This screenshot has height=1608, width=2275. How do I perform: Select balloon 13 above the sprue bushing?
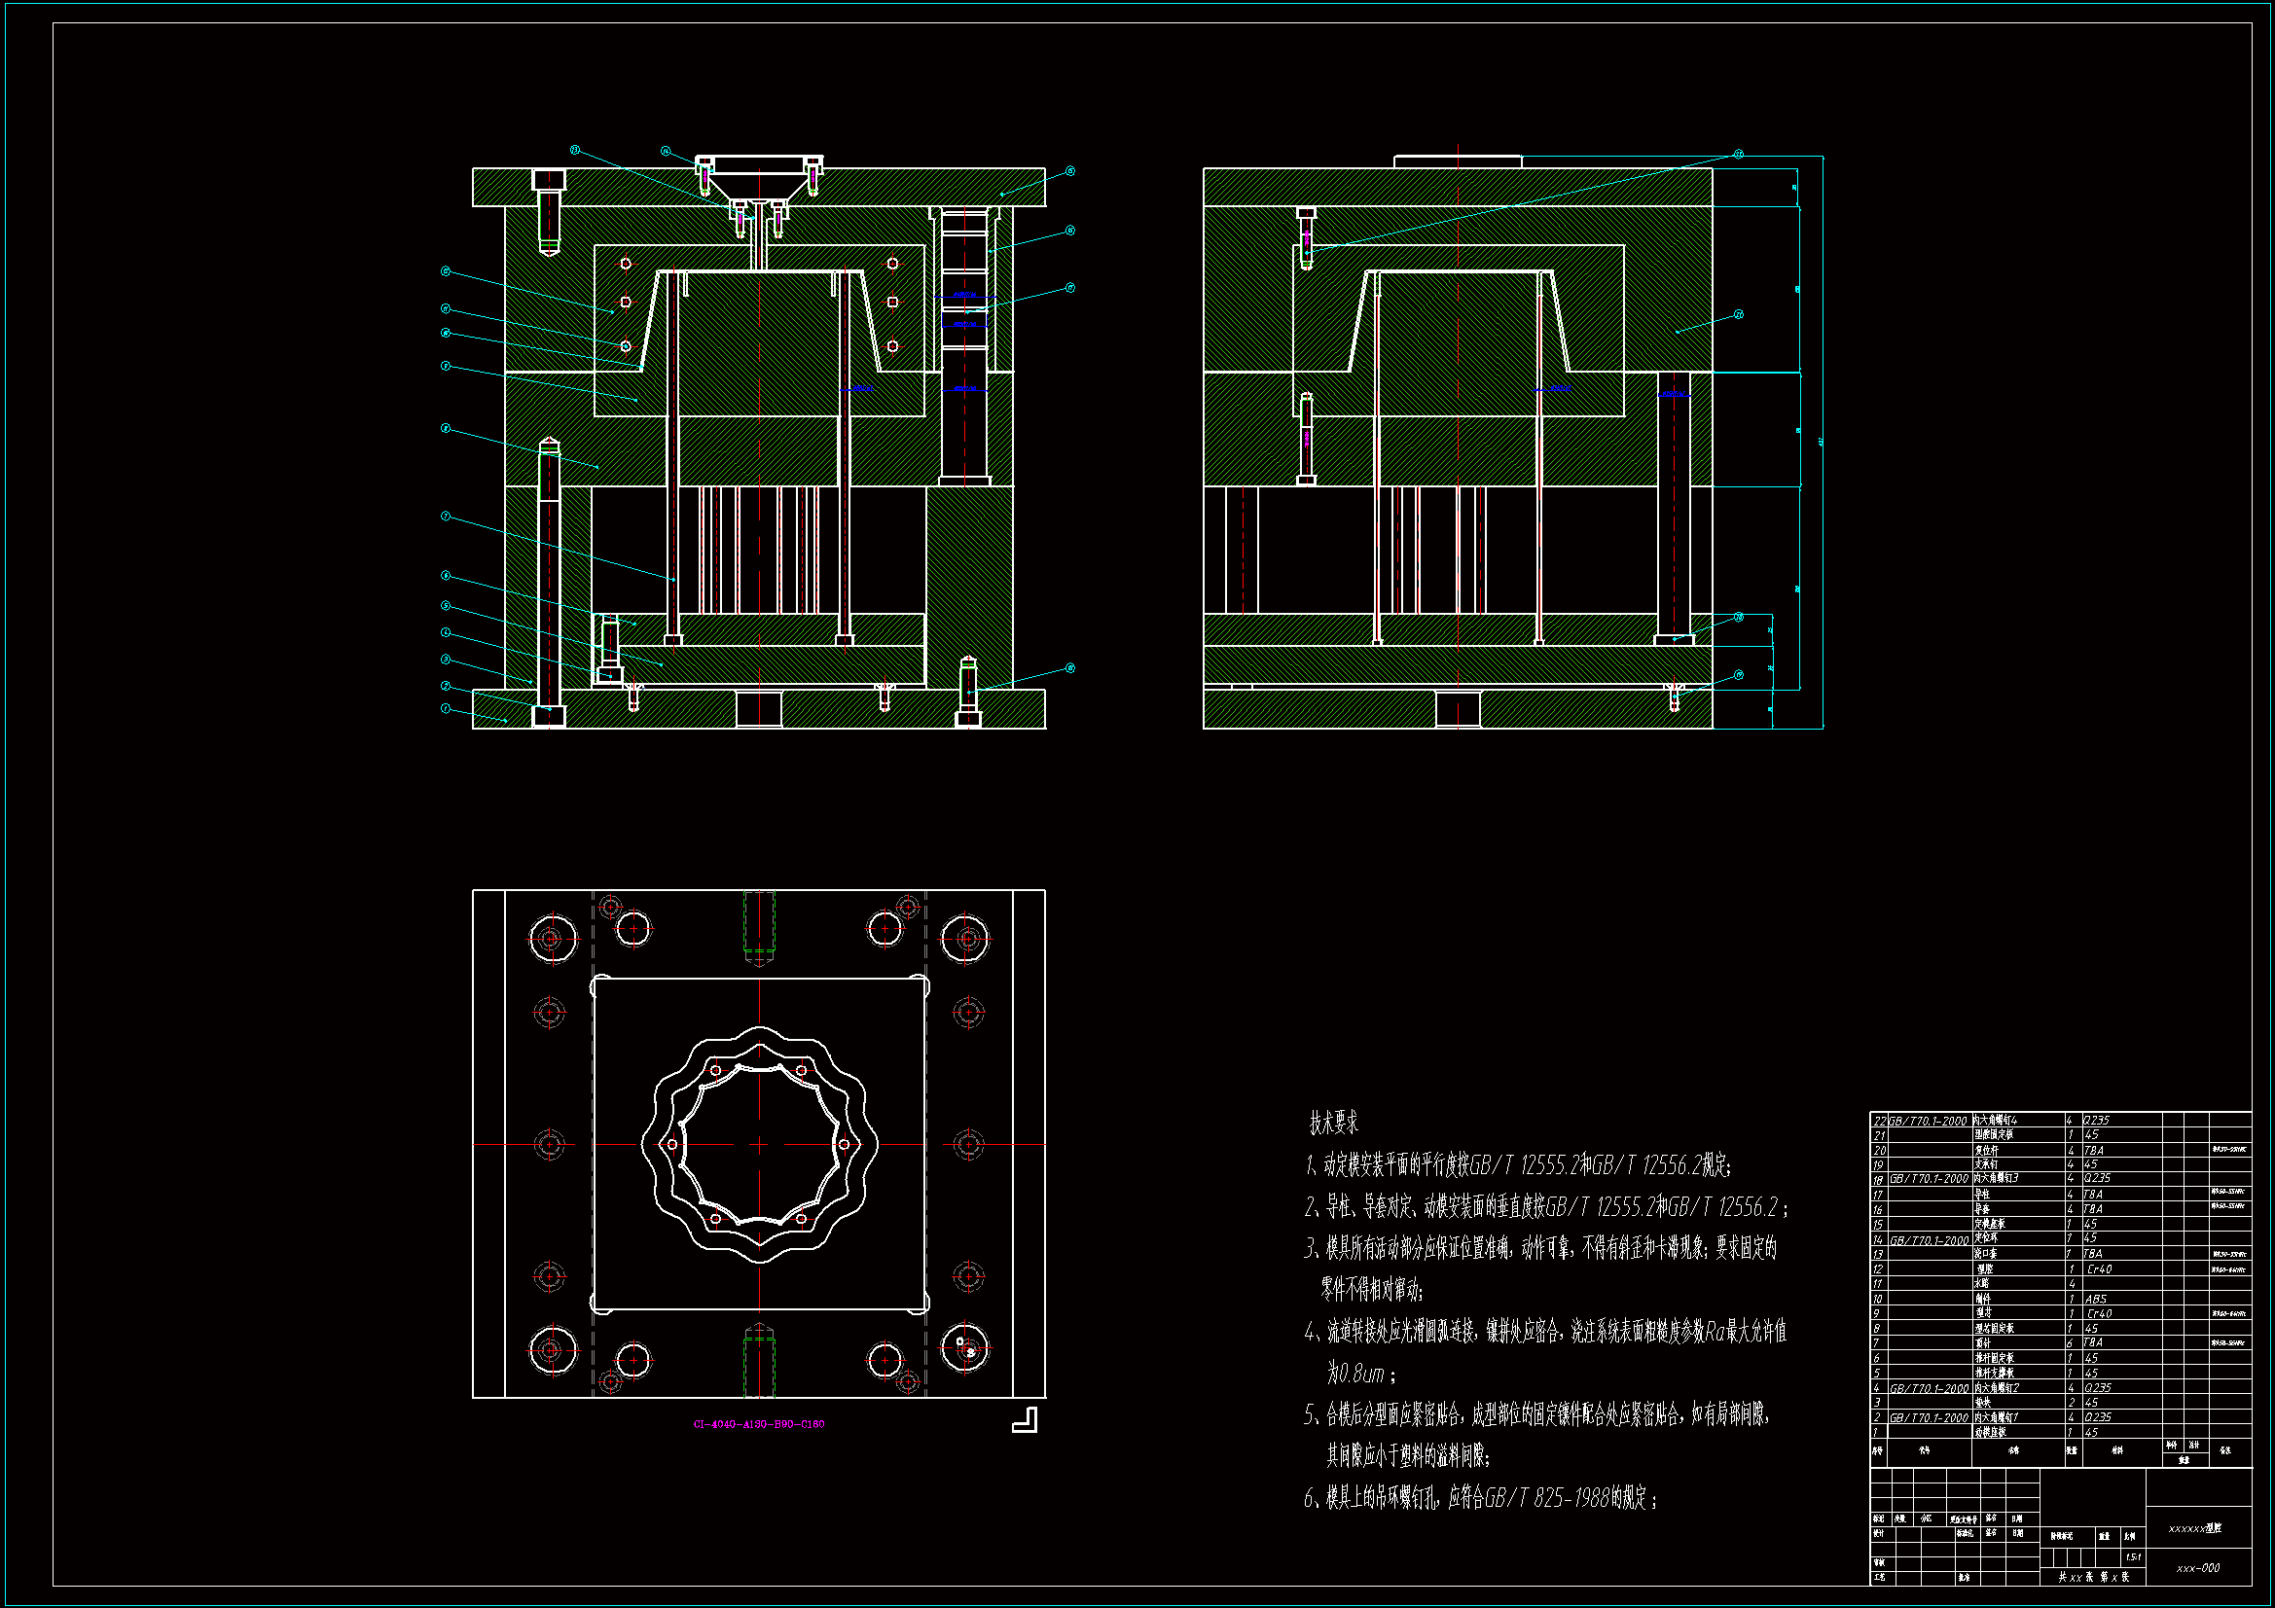coord(575,151)
